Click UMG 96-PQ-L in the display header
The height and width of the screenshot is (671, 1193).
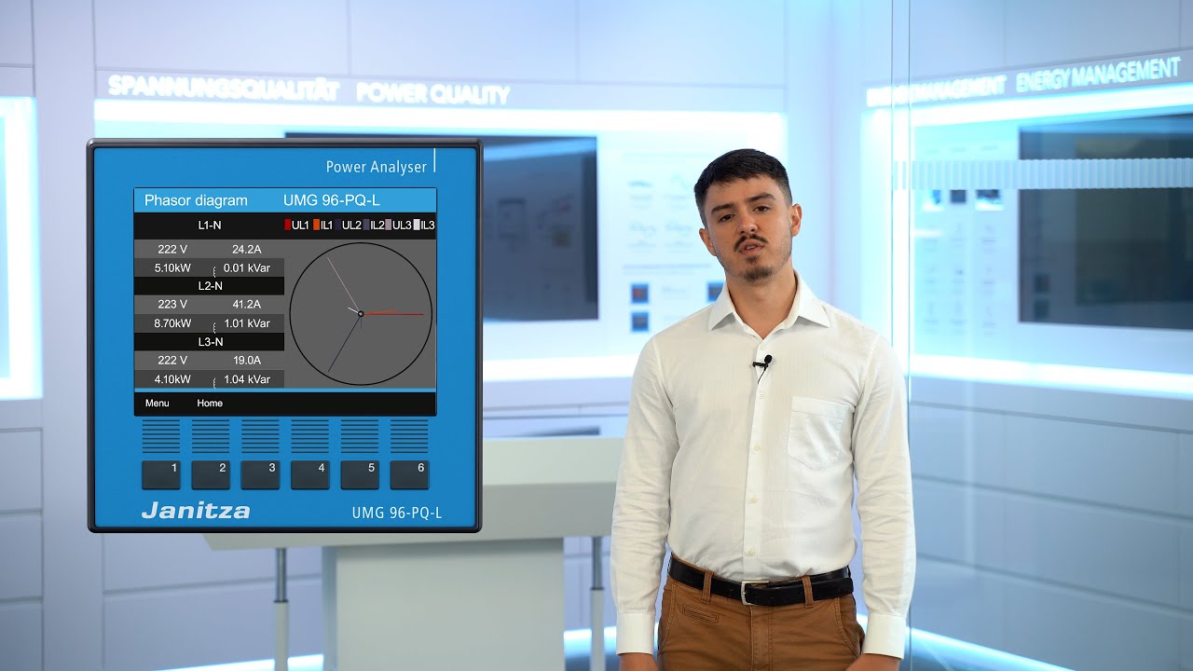(331, 200)
